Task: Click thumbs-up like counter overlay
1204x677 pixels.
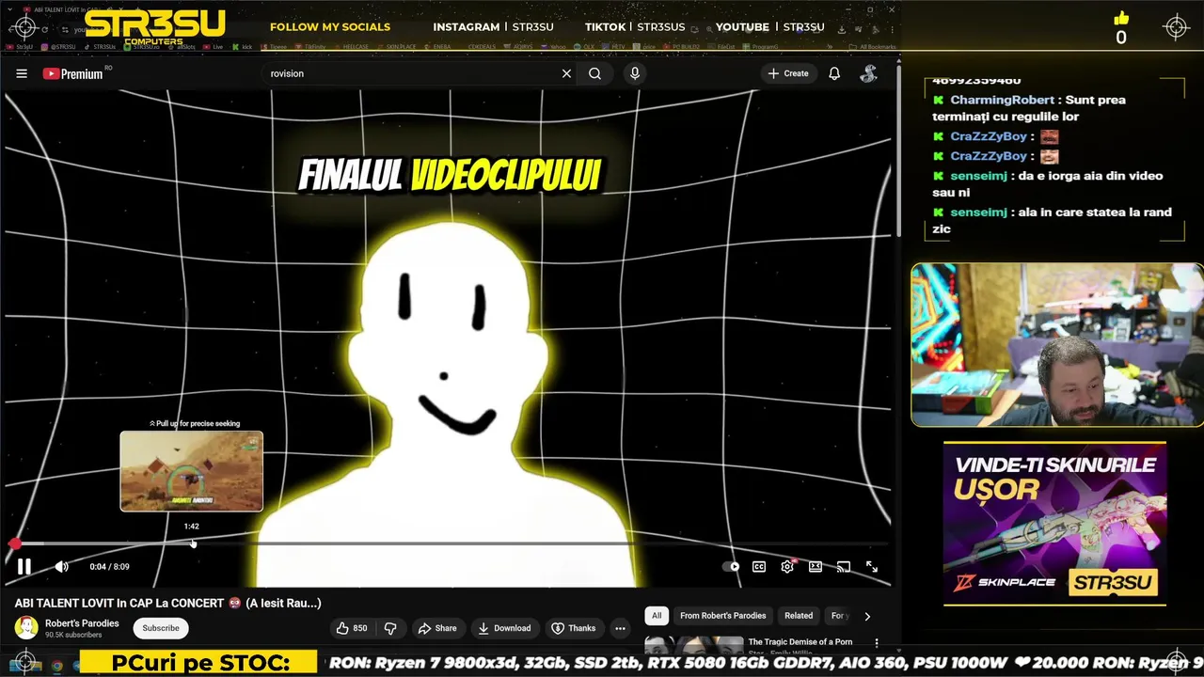Action: [1121, 28]
